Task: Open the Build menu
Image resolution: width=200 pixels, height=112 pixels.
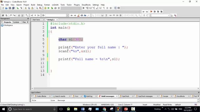Action: coord(33,5)
